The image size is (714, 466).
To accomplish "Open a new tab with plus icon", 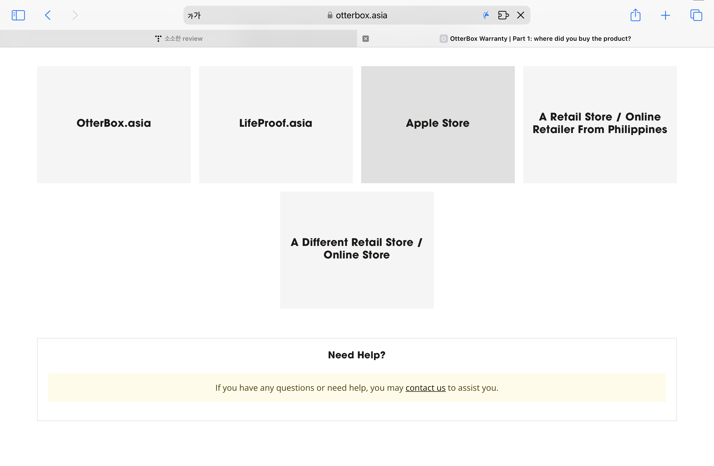I will [x=665, y=15].
